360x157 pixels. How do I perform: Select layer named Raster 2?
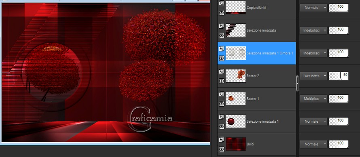coord(253,76)
